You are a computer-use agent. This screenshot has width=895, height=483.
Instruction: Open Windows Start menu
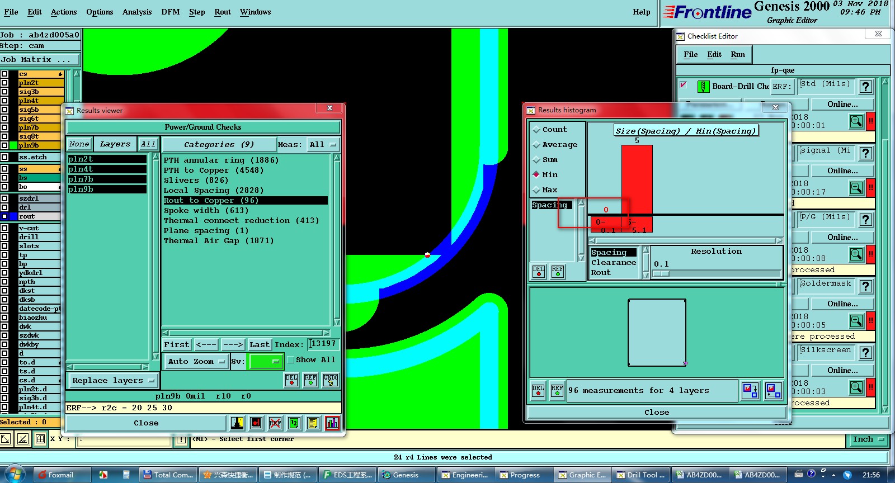[x=14, y=475]
